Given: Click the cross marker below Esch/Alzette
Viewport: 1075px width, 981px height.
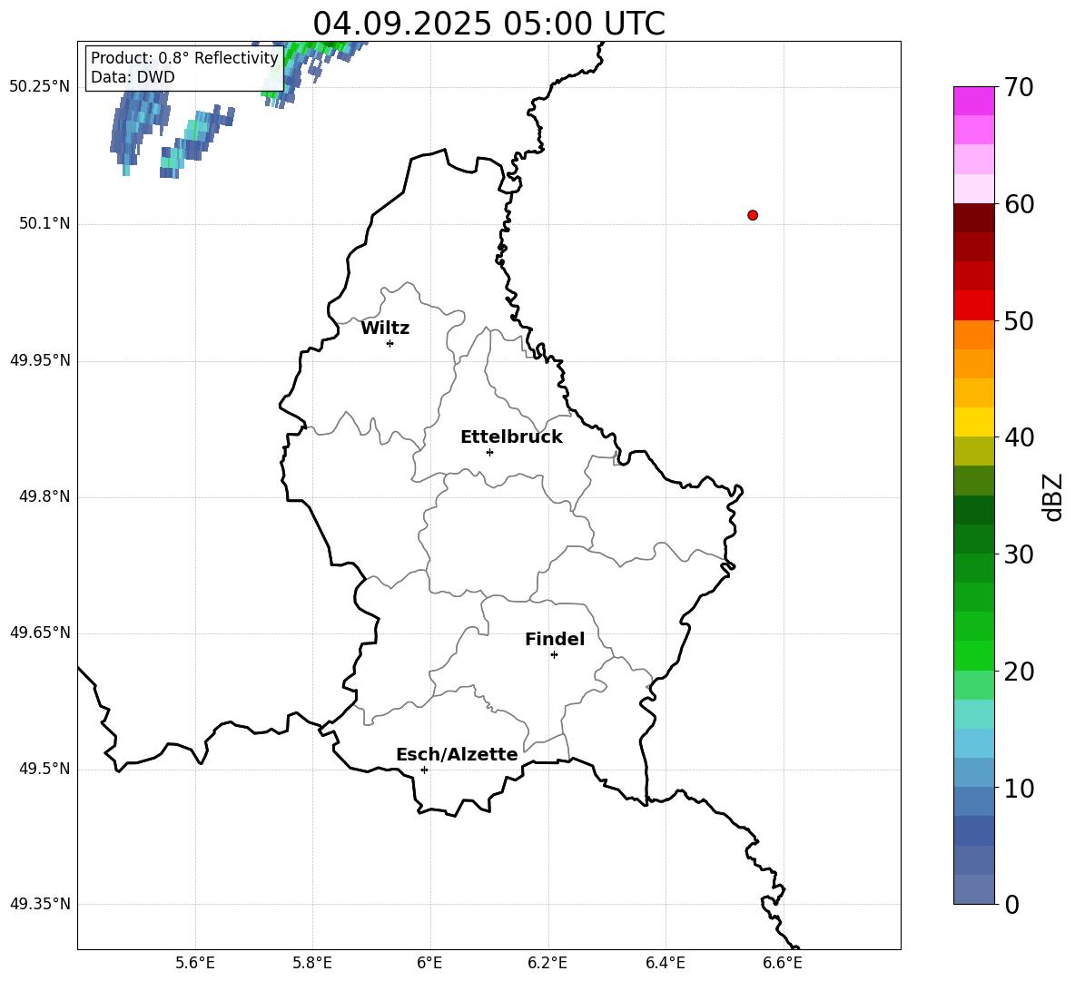Looking at the screenshot, I should coord(424,770).
